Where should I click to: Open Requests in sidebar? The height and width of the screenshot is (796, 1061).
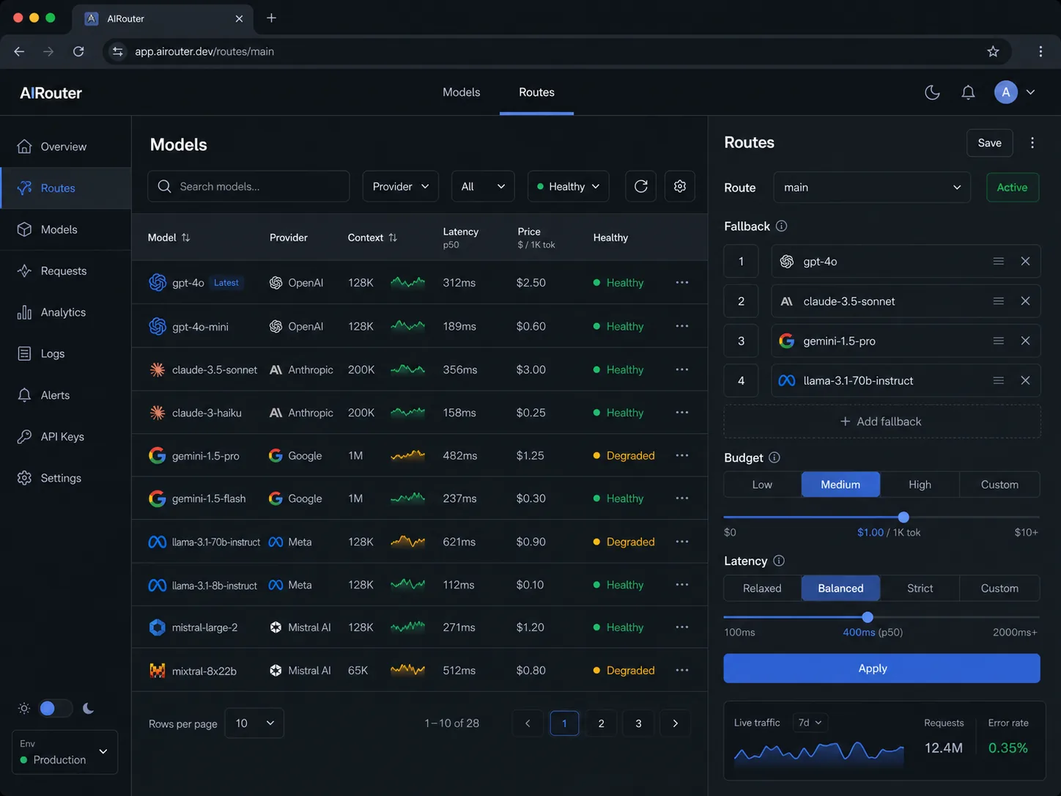click(x=66, y=270)
